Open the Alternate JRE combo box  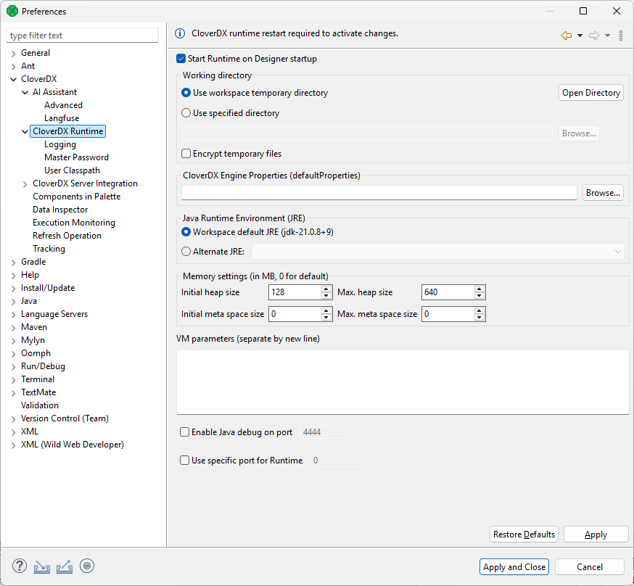click(438, 252)
